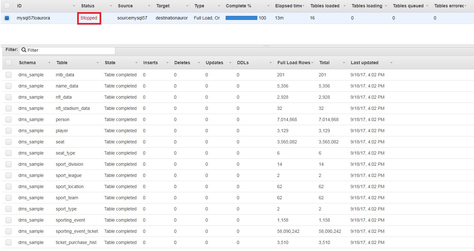This screenshot has height=251, width=474.
Task: Click the sport_division table name
Action: click(x=69, y=164)
